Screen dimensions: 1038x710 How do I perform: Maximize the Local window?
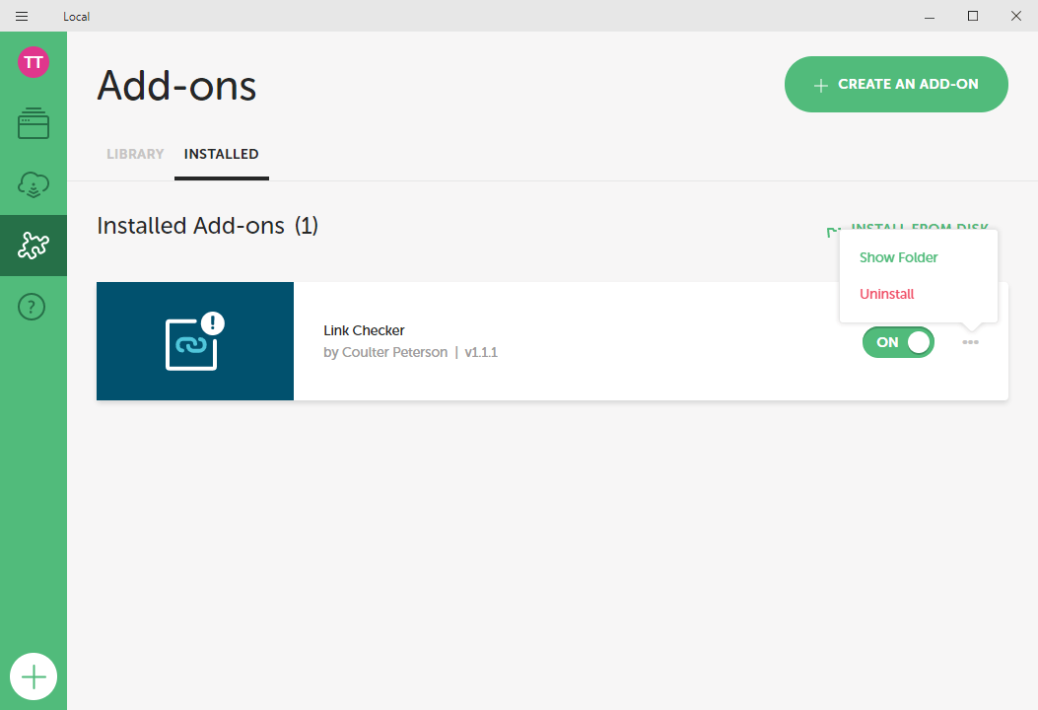point(972,16)
